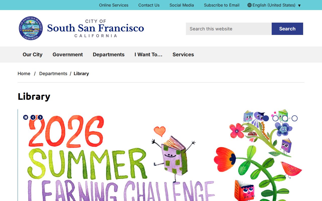Select the second carousel slide dot
Screen dimensions: 322x201
pos(275,118)
